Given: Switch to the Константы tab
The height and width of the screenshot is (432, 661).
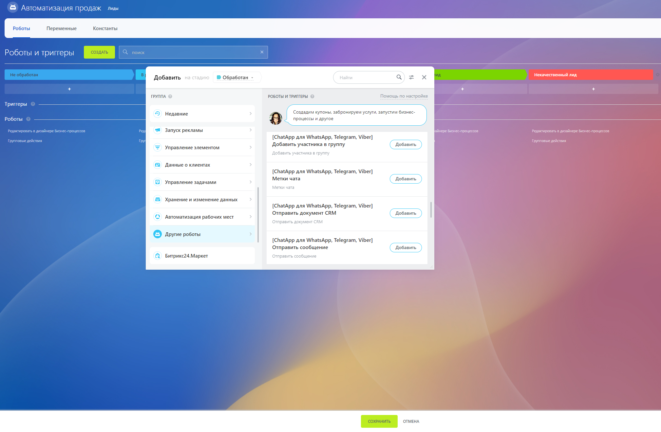Looking at the screenshot, I should click(x=105, y=28).
